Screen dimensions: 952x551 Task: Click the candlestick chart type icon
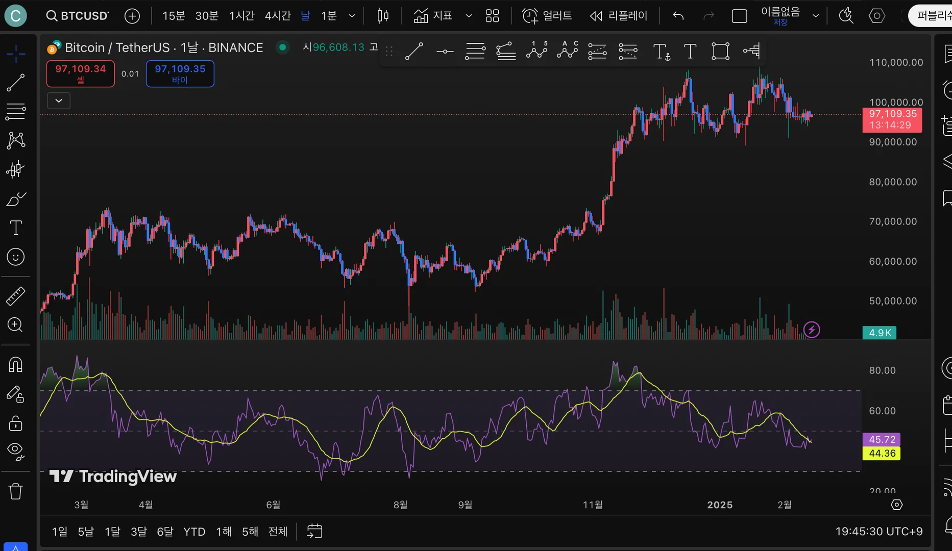pyautogui.click(x=382, y=16)
